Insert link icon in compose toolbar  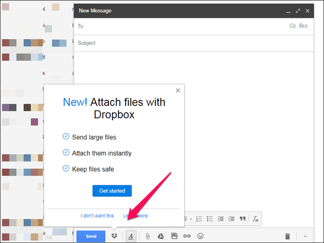pos(187,236)
